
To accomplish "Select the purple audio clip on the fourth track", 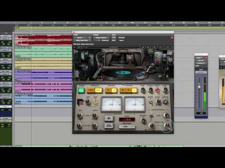I will tap(44, 75).
